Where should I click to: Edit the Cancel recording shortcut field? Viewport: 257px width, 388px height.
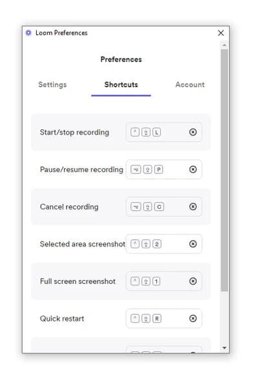tap(164, 207)
